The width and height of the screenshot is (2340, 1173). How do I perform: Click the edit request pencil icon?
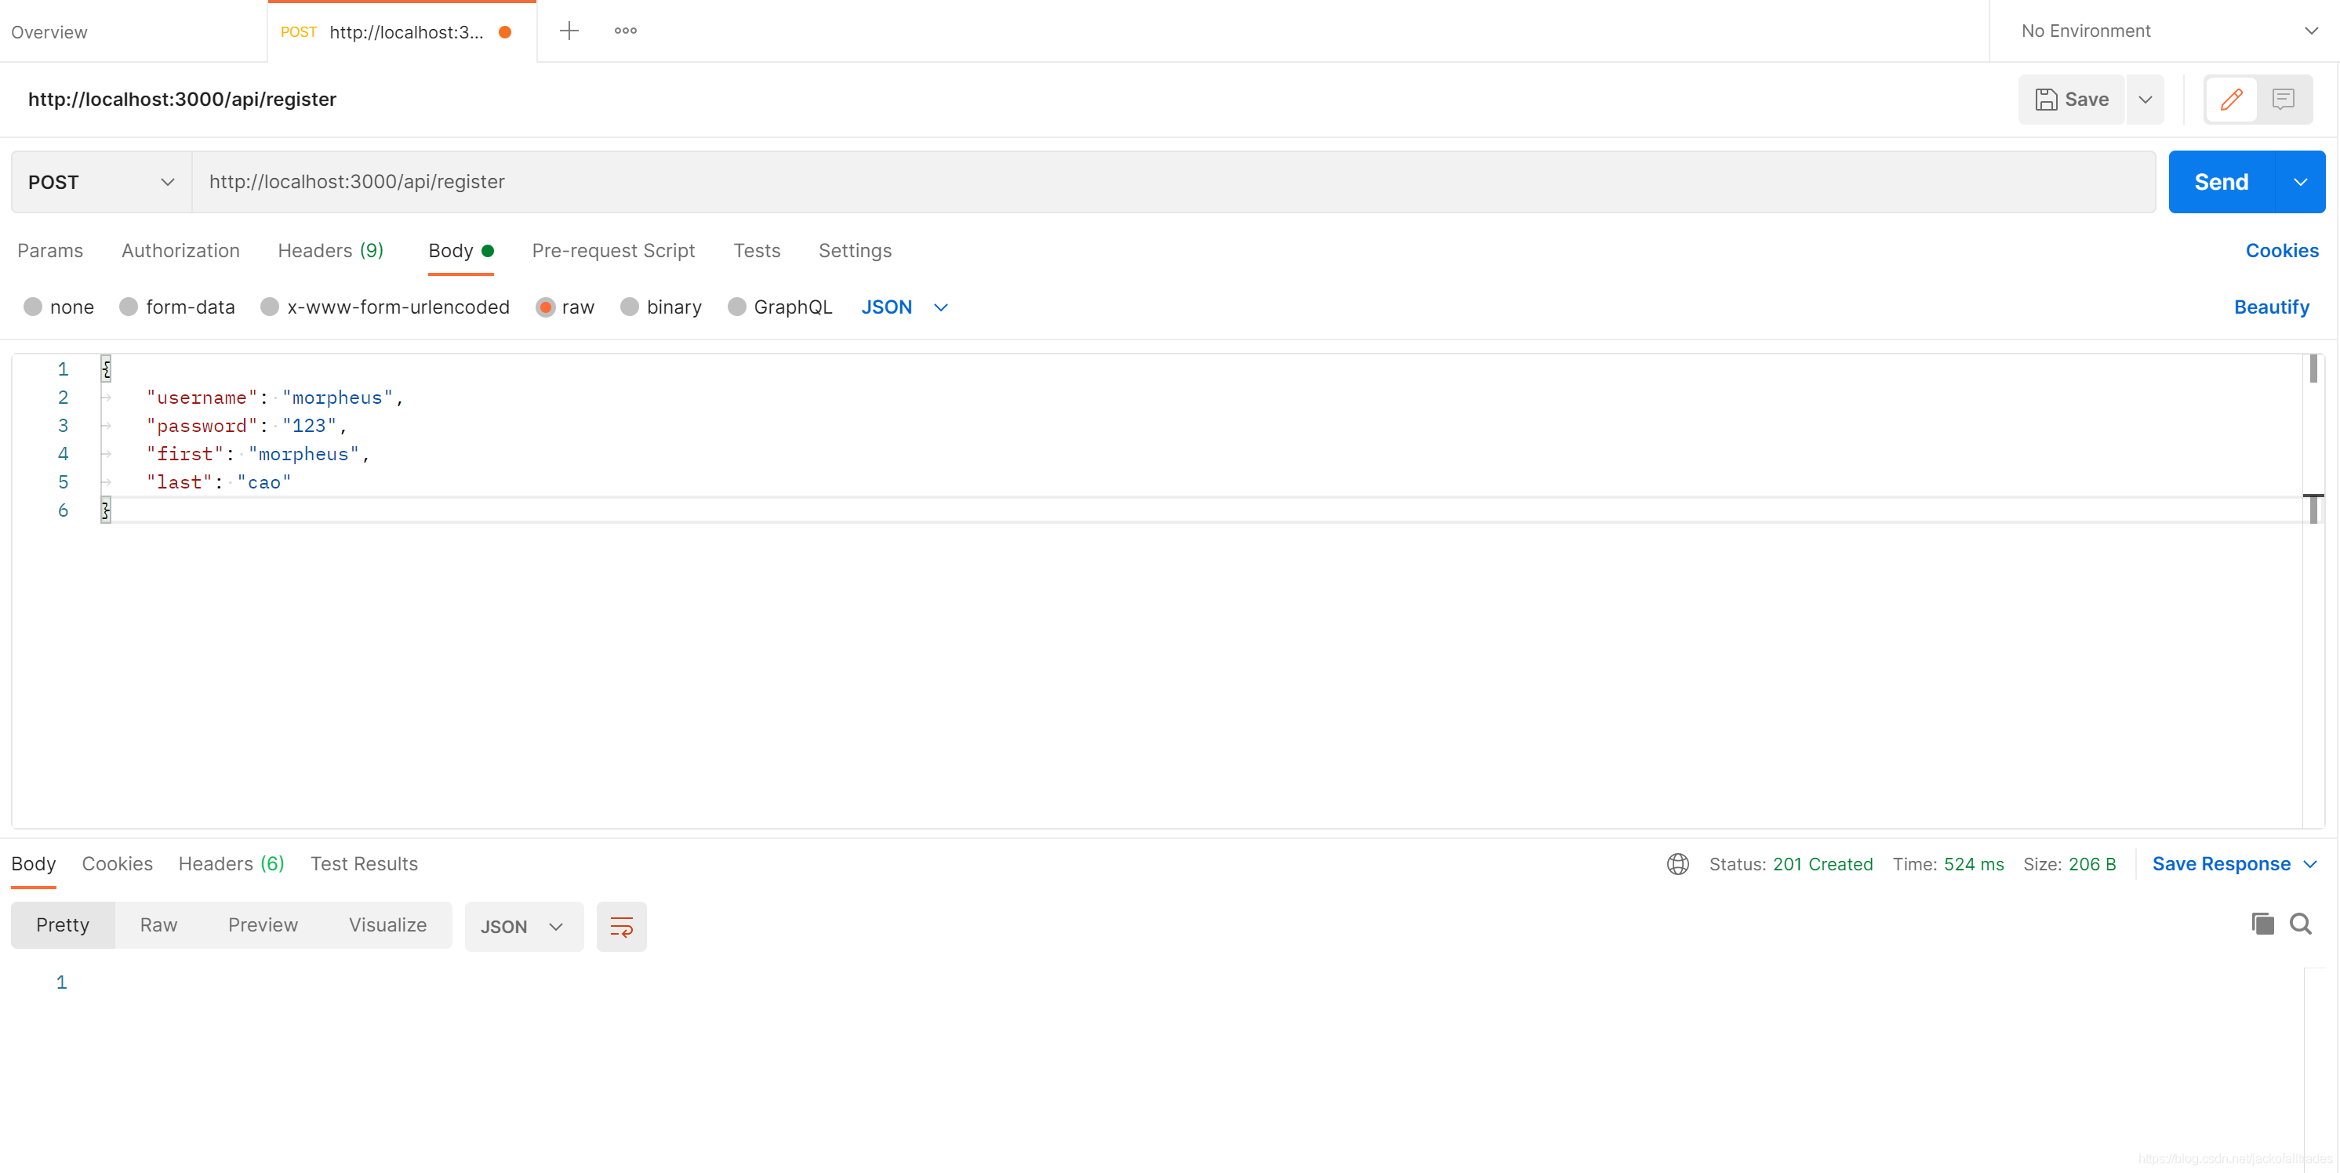(x=2231, y=100)
